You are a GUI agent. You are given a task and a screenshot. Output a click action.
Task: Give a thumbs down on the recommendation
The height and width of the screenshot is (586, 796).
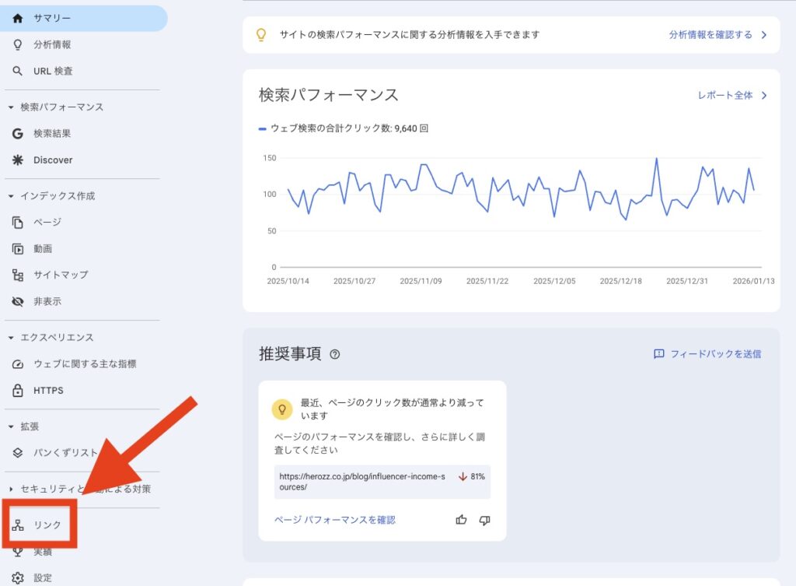click(x=484, y=520)
